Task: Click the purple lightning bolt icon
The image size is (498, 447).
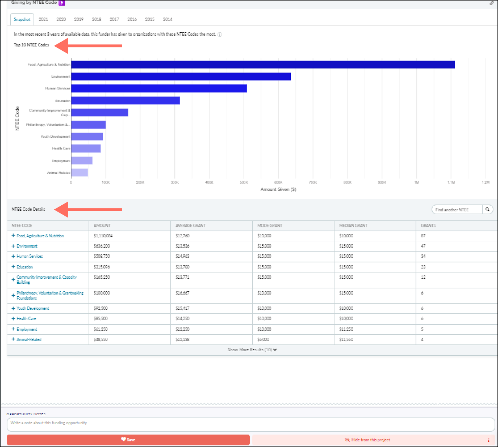Action: tap(62, 3)
